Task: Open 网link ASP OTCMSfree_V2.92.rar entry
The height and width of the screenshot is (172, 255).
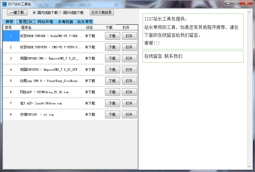Action: tap(129, 92)
